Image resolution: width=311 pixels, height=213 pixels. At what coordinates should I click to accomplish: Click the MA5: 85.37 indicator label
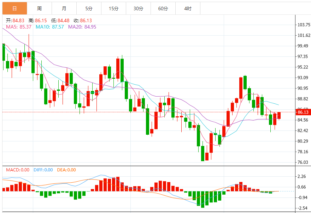[19, 27]
